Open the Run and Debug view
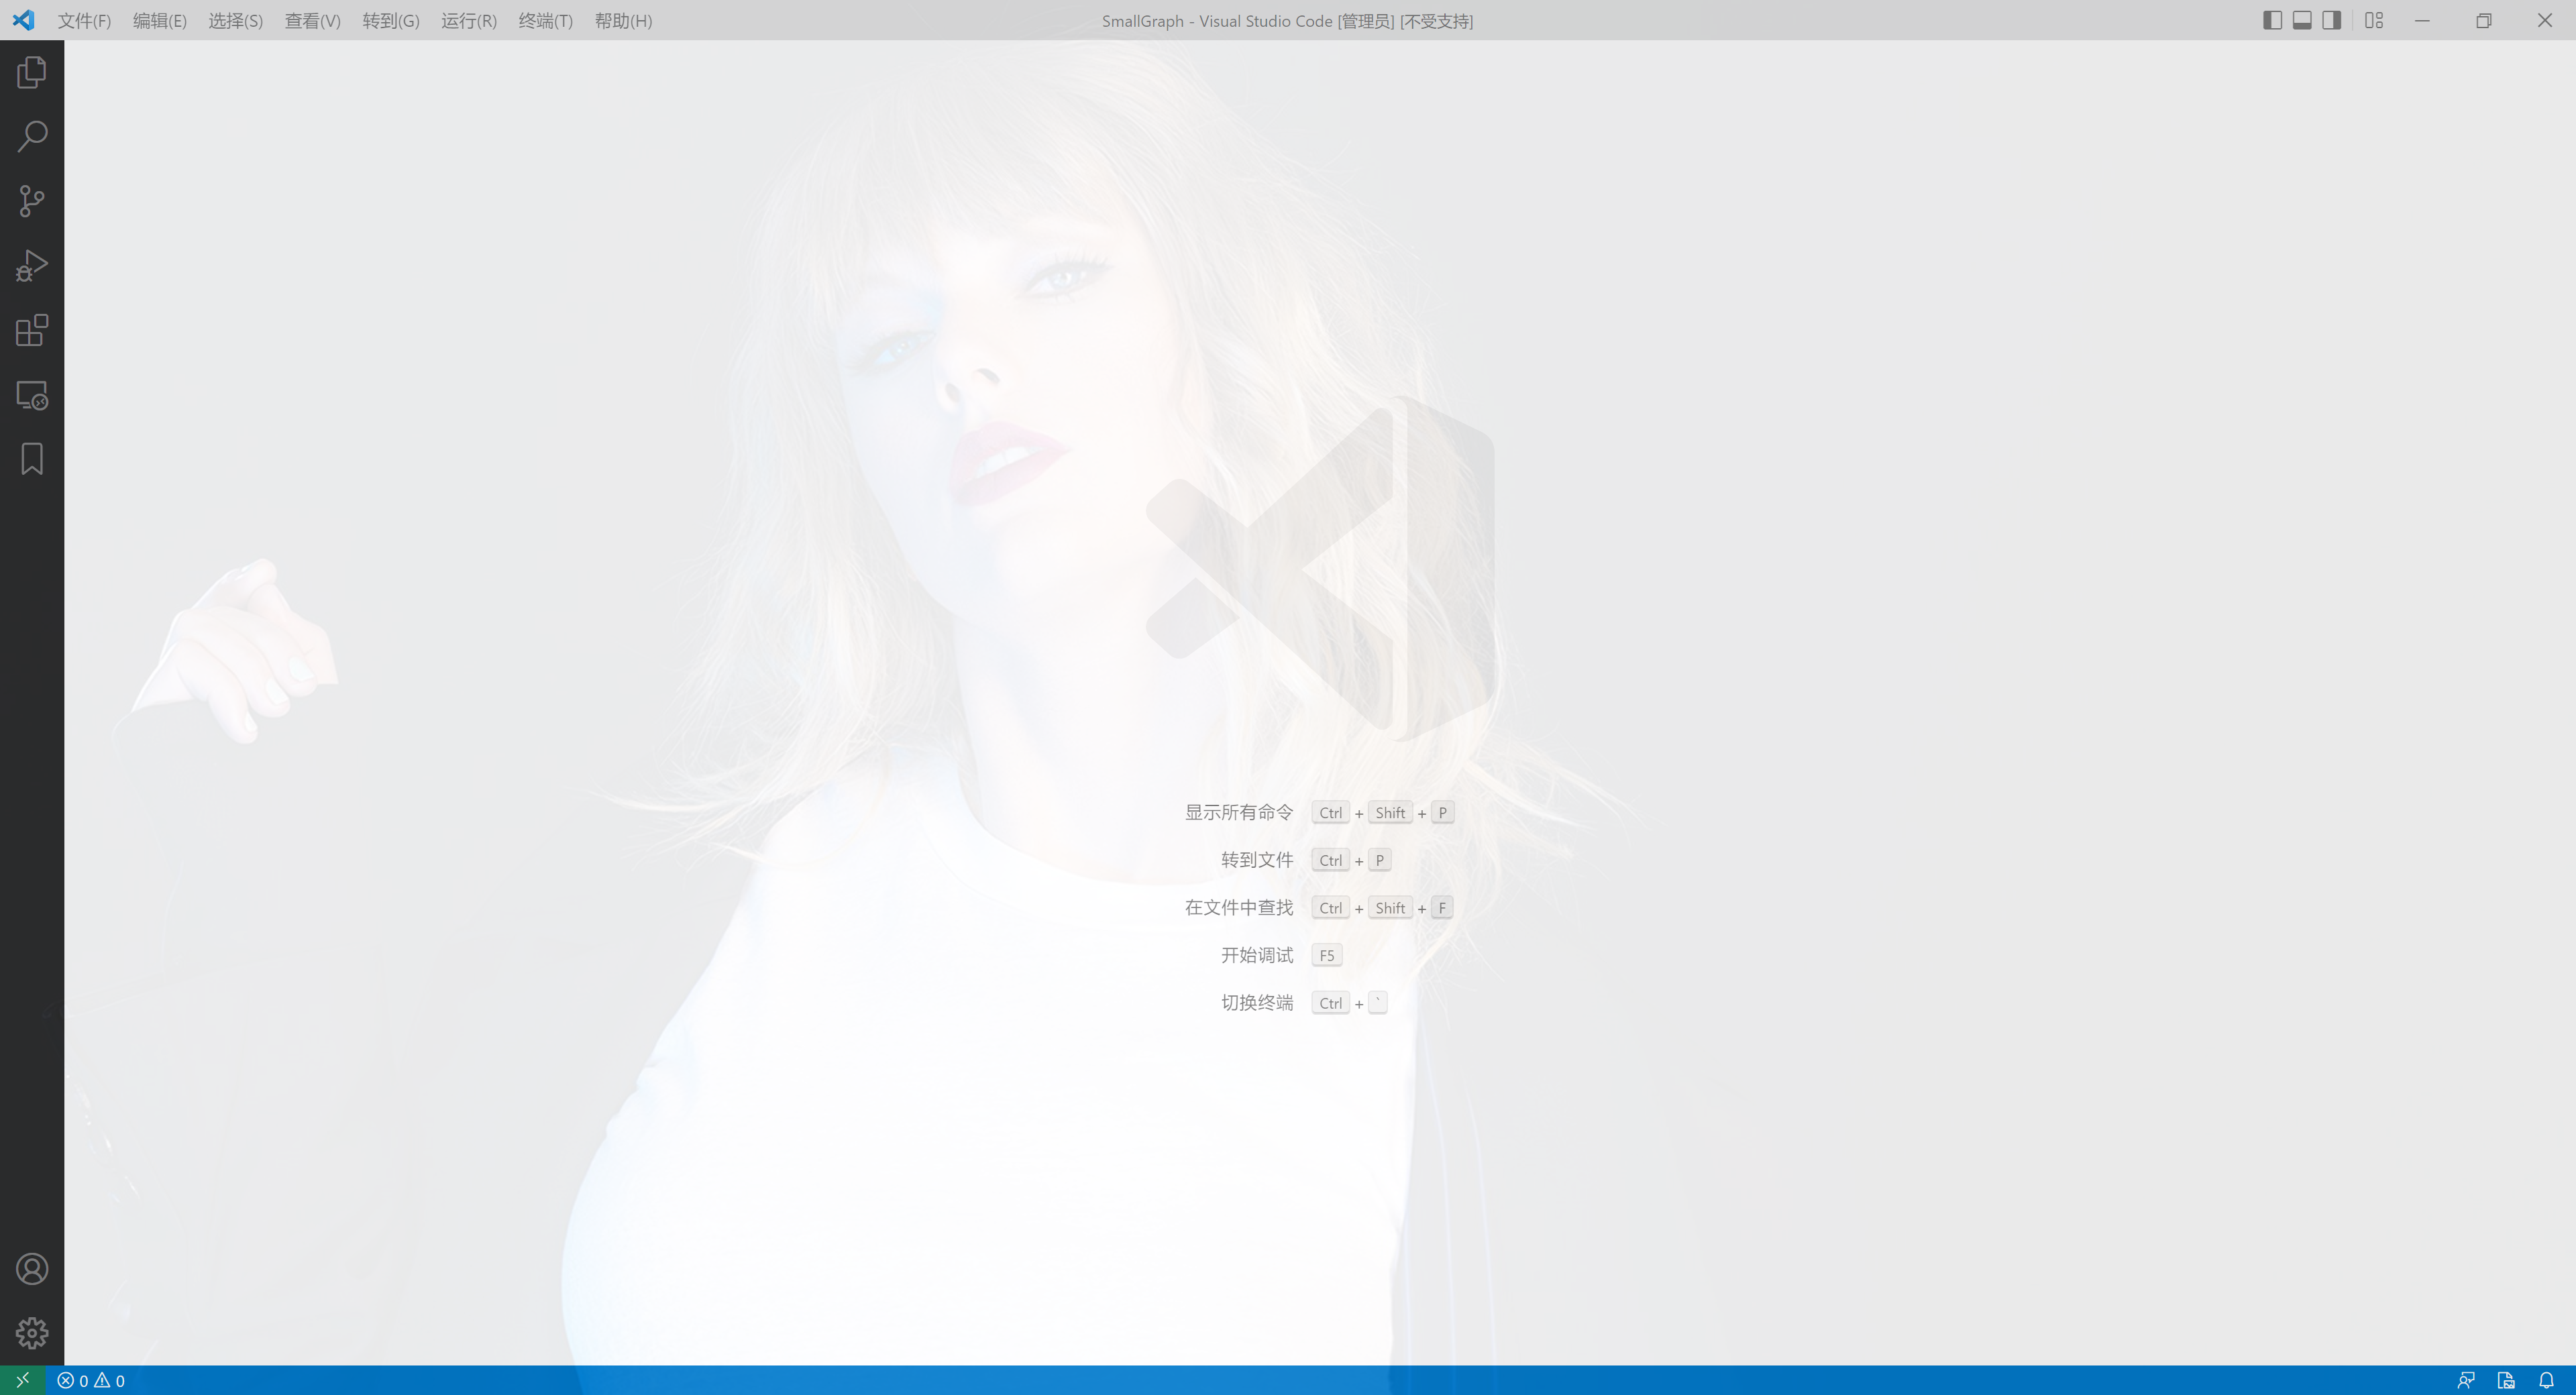Screen dimensions: 2576x1395 pos(32,266)
